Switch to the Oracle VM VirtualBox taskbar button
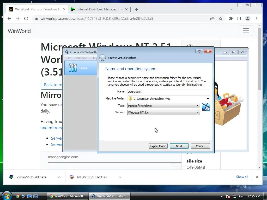Screen dimensions: 267x200 coord(110,196)
